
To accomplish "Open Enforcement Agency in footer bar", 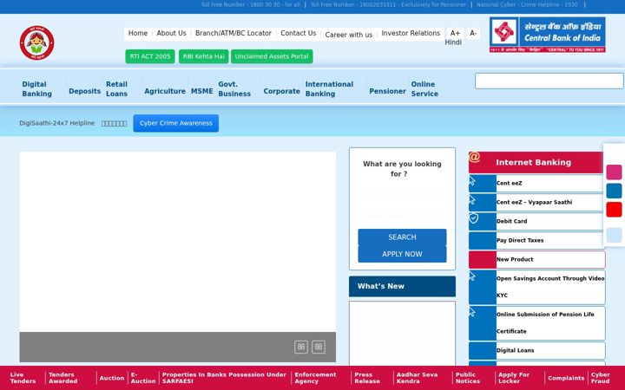I will tap(315, 378).
